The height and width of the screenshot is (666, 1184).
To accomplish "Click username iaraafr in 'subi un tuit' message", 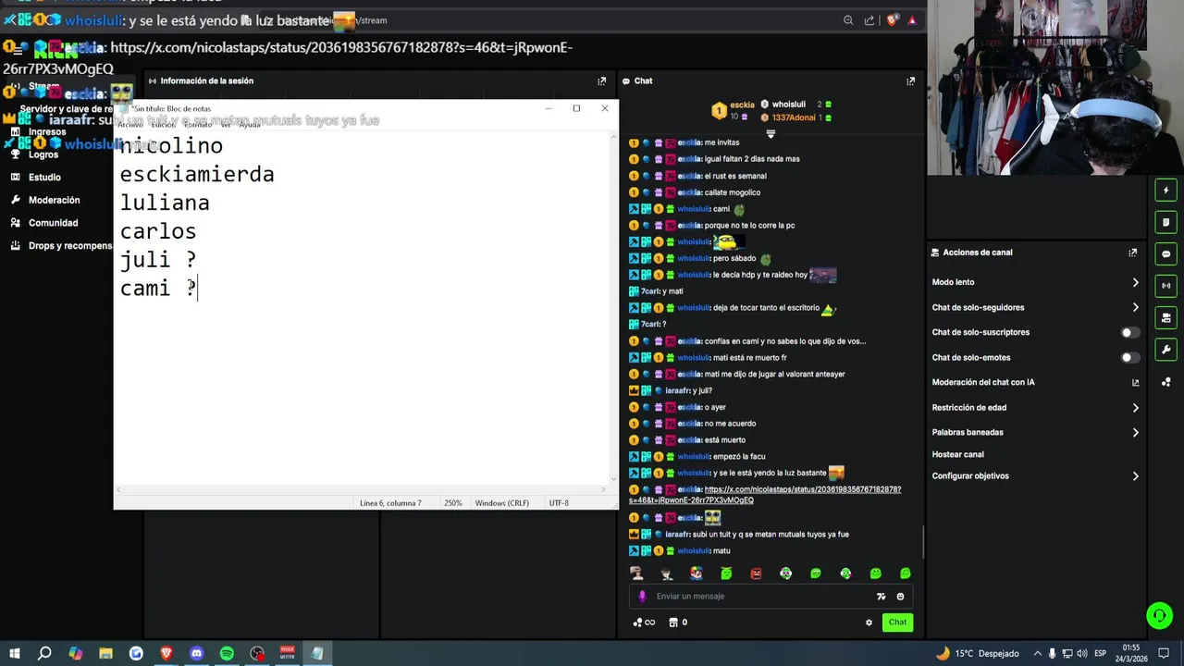I will pyautogui.click(x=677, y=535).
